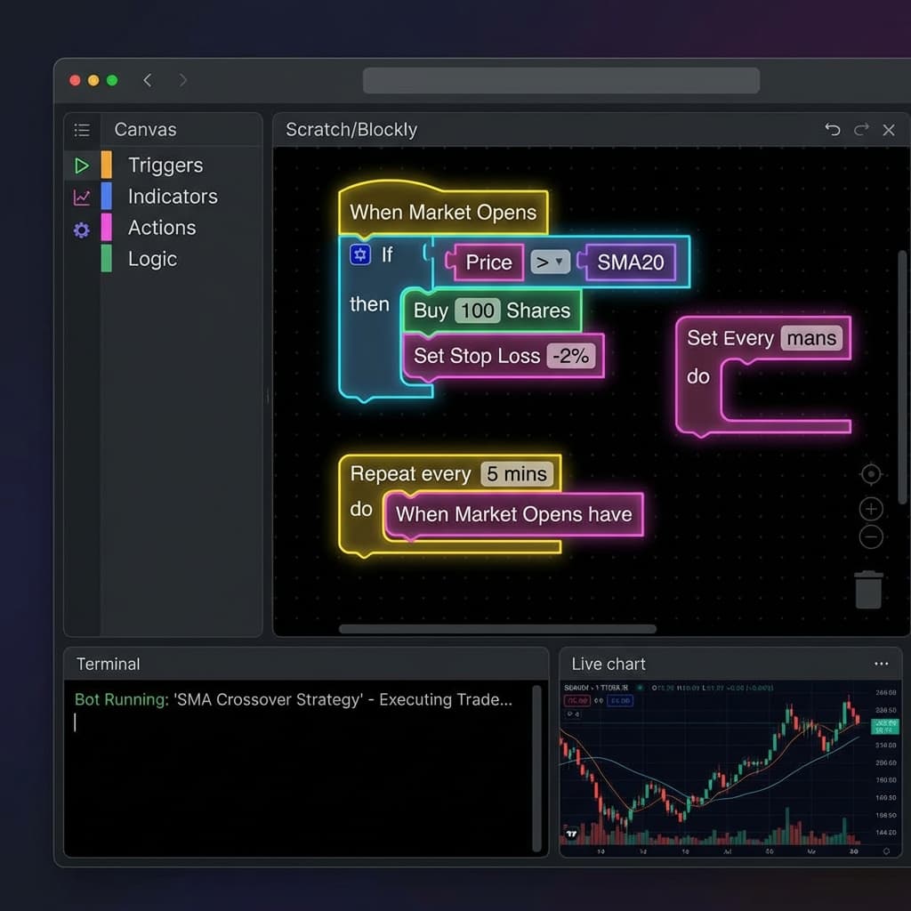Zoom into the canvas with the plus icon
Viewport: 911px width, 911px height.
coord(870,508)
